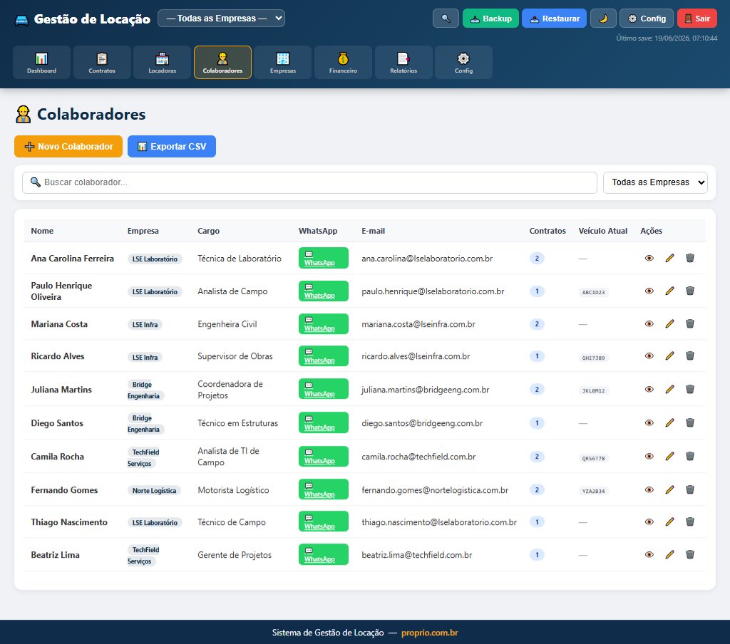Focus the Buscar colaborador search field
The image size is (730, 644).
point(309,182)
